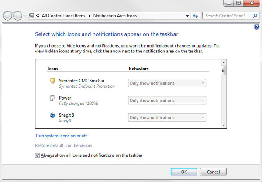Click the Forward navigation arrow
The image size is (262, 182).
click(x=17, y=16)
